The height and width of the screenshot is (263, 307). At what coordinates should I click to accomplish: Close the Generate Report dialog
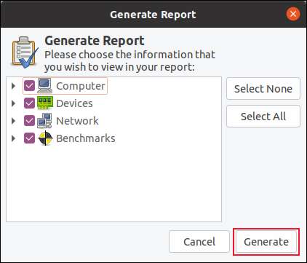click(293, 14)
